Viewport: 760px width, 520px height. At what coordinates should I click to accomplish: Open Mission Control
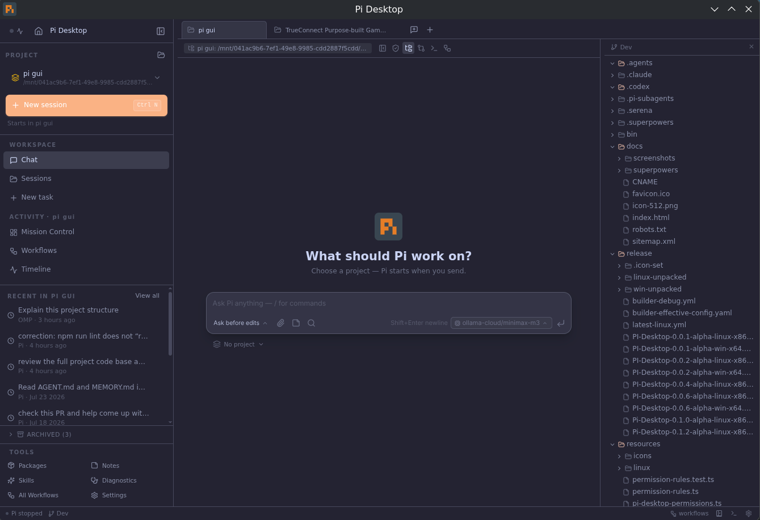pyautogui.click(x=86, y=232)
